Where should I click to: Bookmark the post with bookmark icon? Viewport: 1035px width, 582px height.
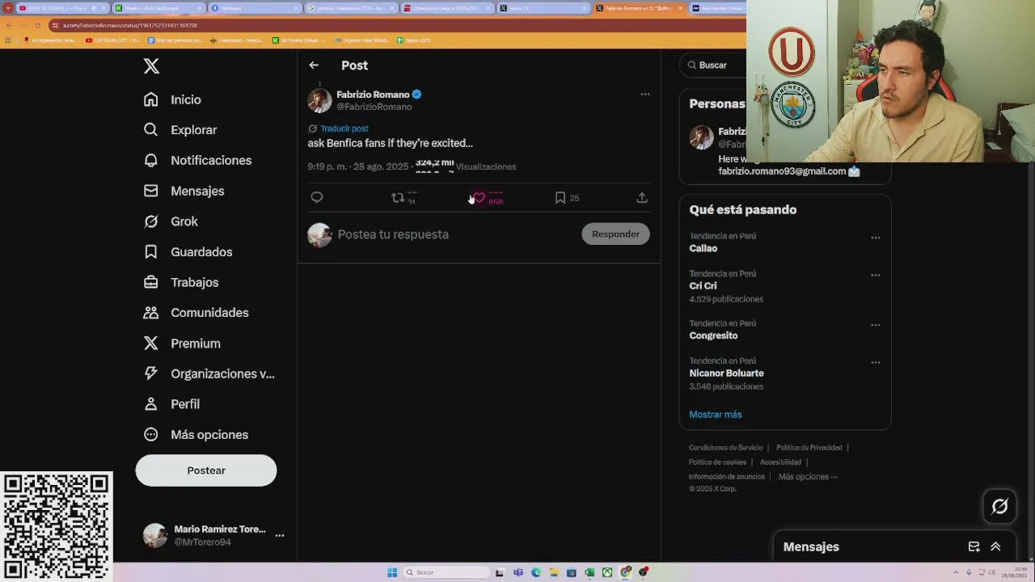click(x=560, y=197)
